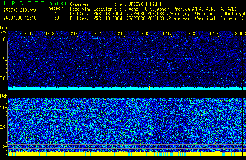Click time marker 1217
Image resolution: width=246 pixels, height=160 pixels.
point(167,34)
